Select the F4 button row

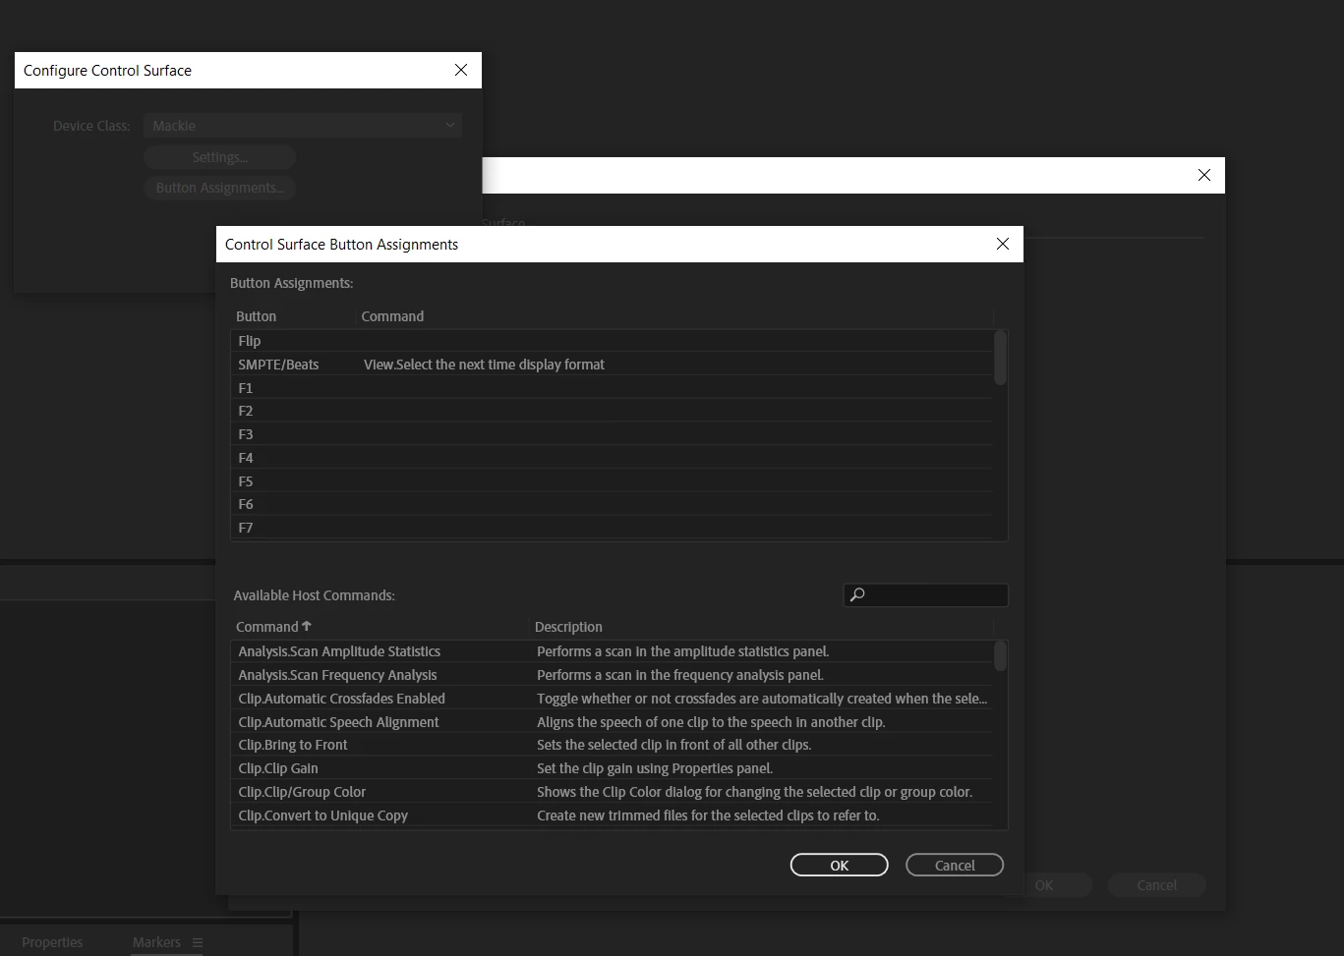point(612,458)
